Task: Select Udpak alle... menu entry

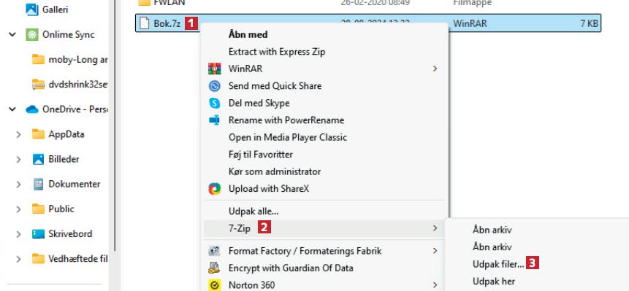Action: click(253, 211)
